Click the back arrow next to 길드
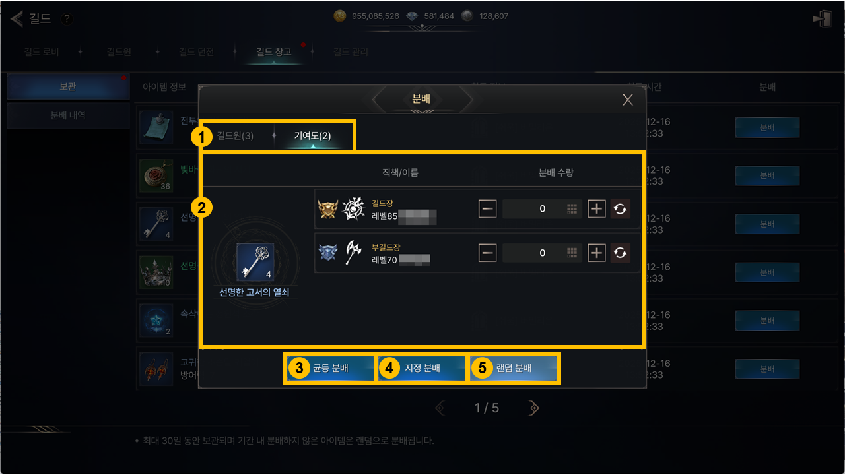 [17, 18]
